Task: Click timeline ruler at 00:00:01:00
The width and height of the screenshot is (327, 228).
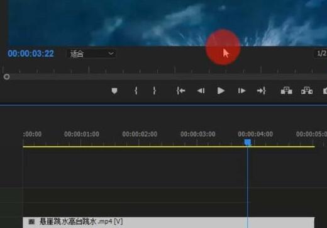Action: (82, 134)
